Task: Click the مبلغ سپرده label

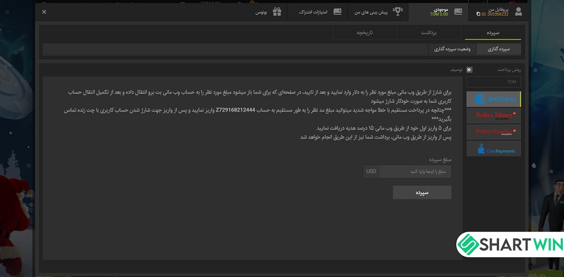Action: pyautogui.click(x=440, y=159)
